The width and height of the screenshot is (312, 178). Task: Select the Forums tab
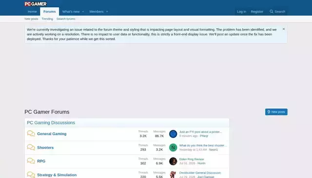point(50,12)
